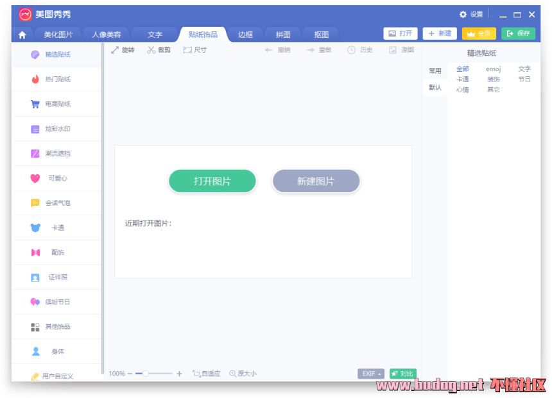The width and height of the screenshot is (552, 398).
Task: Switch to the Collage (拼图) tab
Action: pyautogui.click(x=283, y=35)
